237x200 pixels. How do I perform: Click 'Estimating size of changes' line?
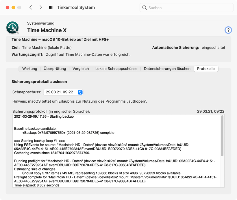pos(35,169)
